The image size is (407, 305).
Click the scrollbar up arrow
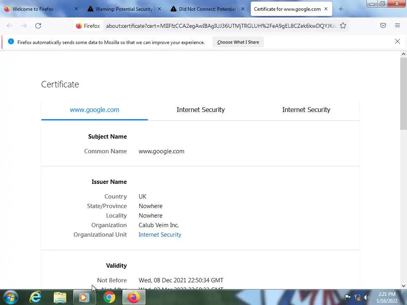click(403, 54)
